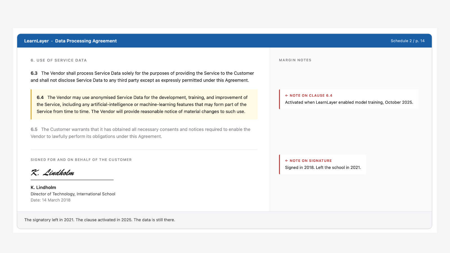Select the greyed-out clause 6.5 paragraph
The width and height of the screenshot is (450, 253).
pos(141,133)
